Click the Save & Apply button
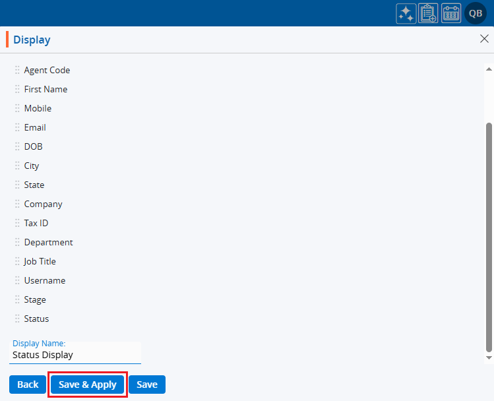The width and height of the screenshot is (494, 401). click(x=88, y=385)
